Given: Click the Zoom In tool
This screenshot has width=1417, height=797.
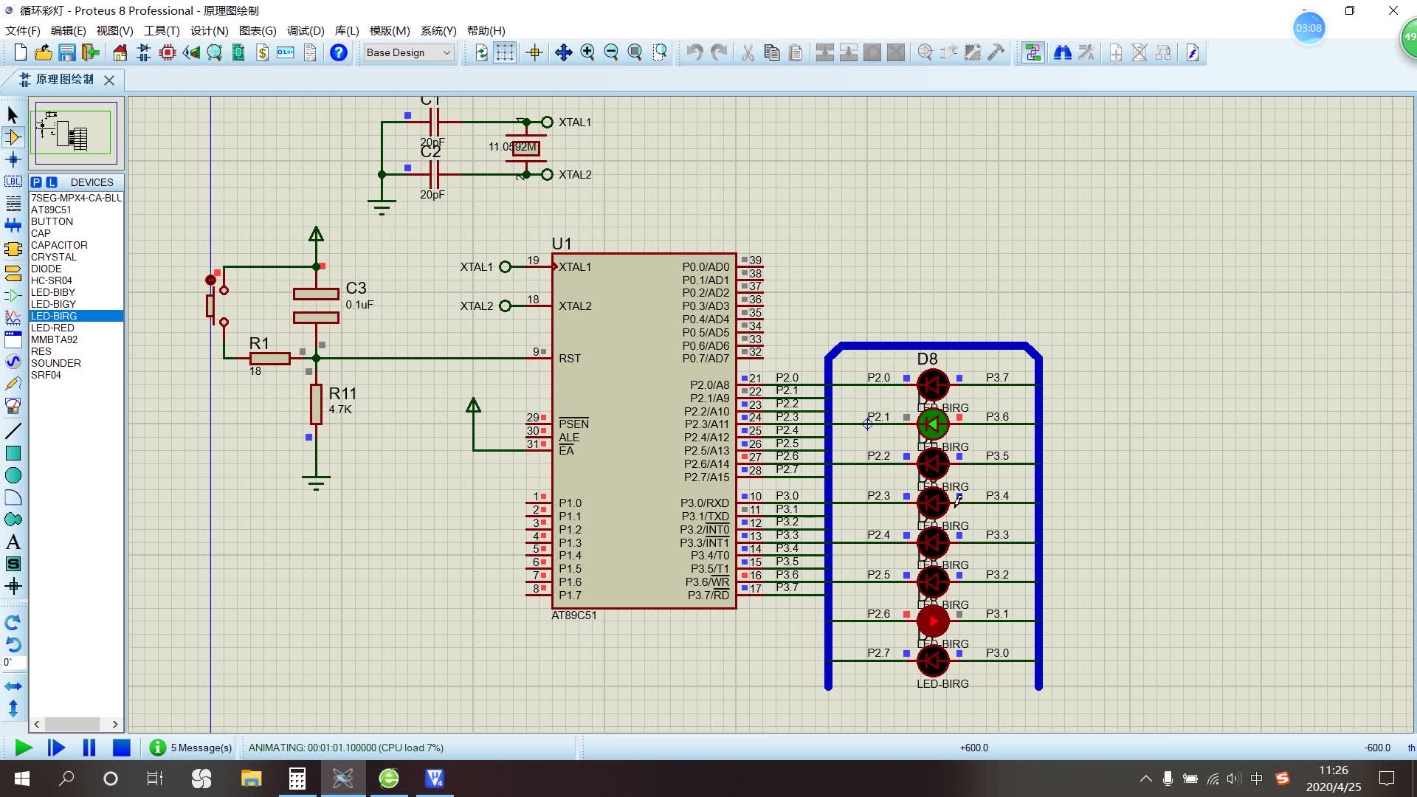Looking at the screenshot, I should 587,52.
